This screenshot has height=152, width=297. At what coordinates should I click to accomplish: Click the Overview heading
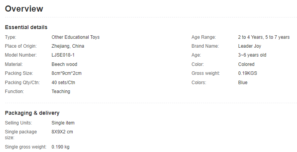click(24, 9)
